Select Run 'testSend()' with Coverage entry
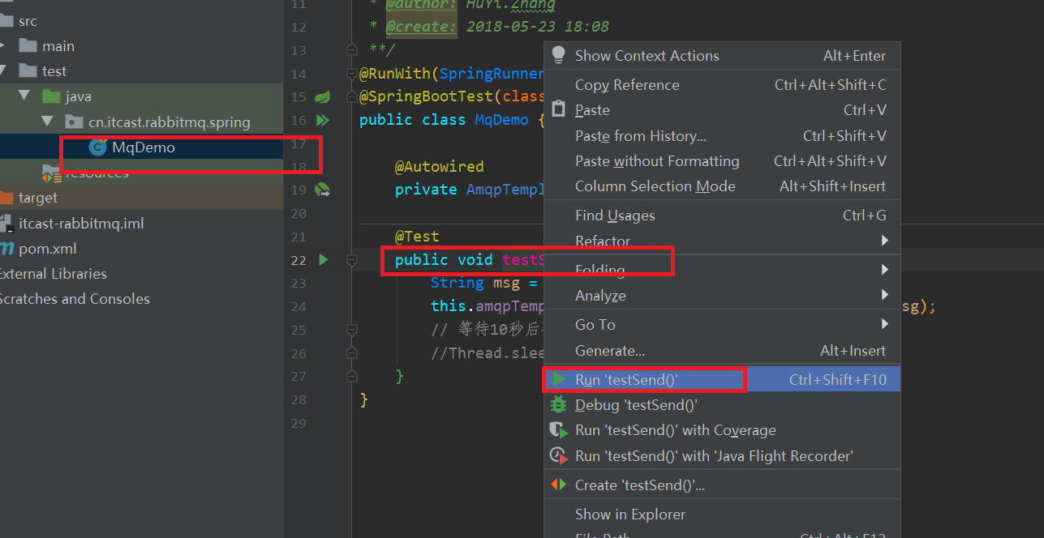The image size is (1044, 538). (722, 430)
